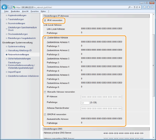Click the stop X icon in address bar

139,7
